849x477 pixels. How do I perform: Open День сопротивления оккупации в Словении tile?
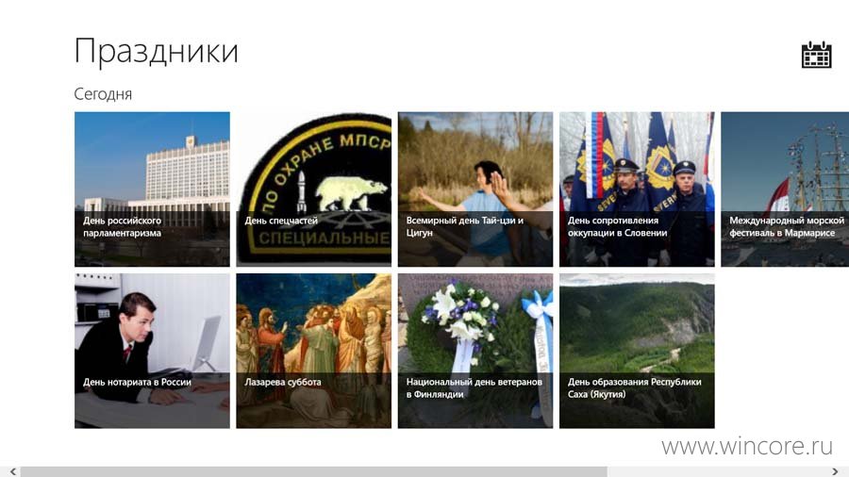click(637, 189)
